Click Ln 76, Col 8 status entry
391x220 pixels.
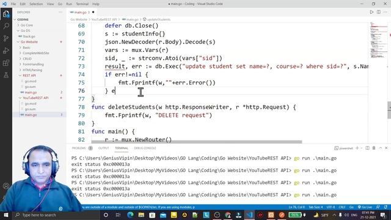click(297, 207)
